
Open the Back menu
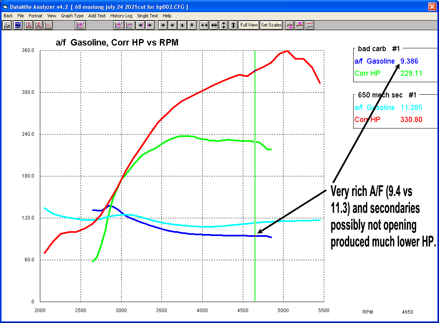coord(8,16)
